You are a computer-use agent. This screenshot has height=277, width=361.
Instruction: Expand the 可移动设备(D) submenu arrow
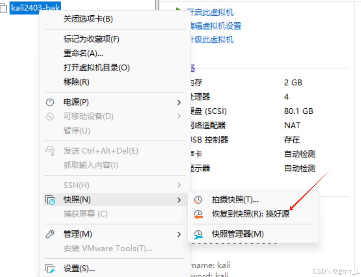pos(179,116)
